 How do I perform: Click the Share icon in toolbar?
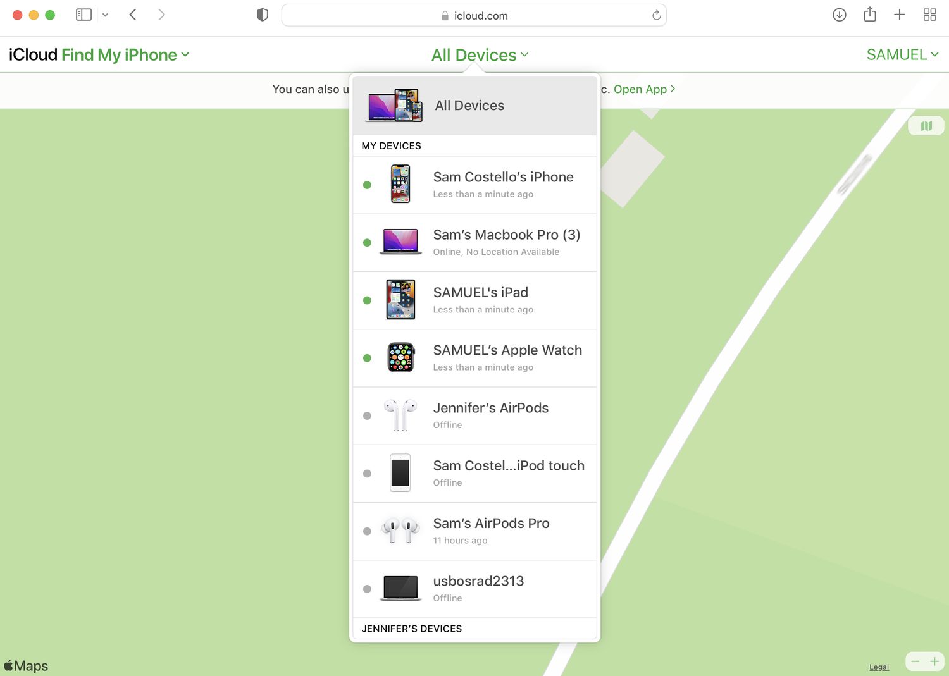click(870, 15)
